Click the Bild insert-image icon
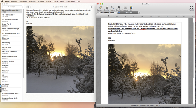 (131, 7)
